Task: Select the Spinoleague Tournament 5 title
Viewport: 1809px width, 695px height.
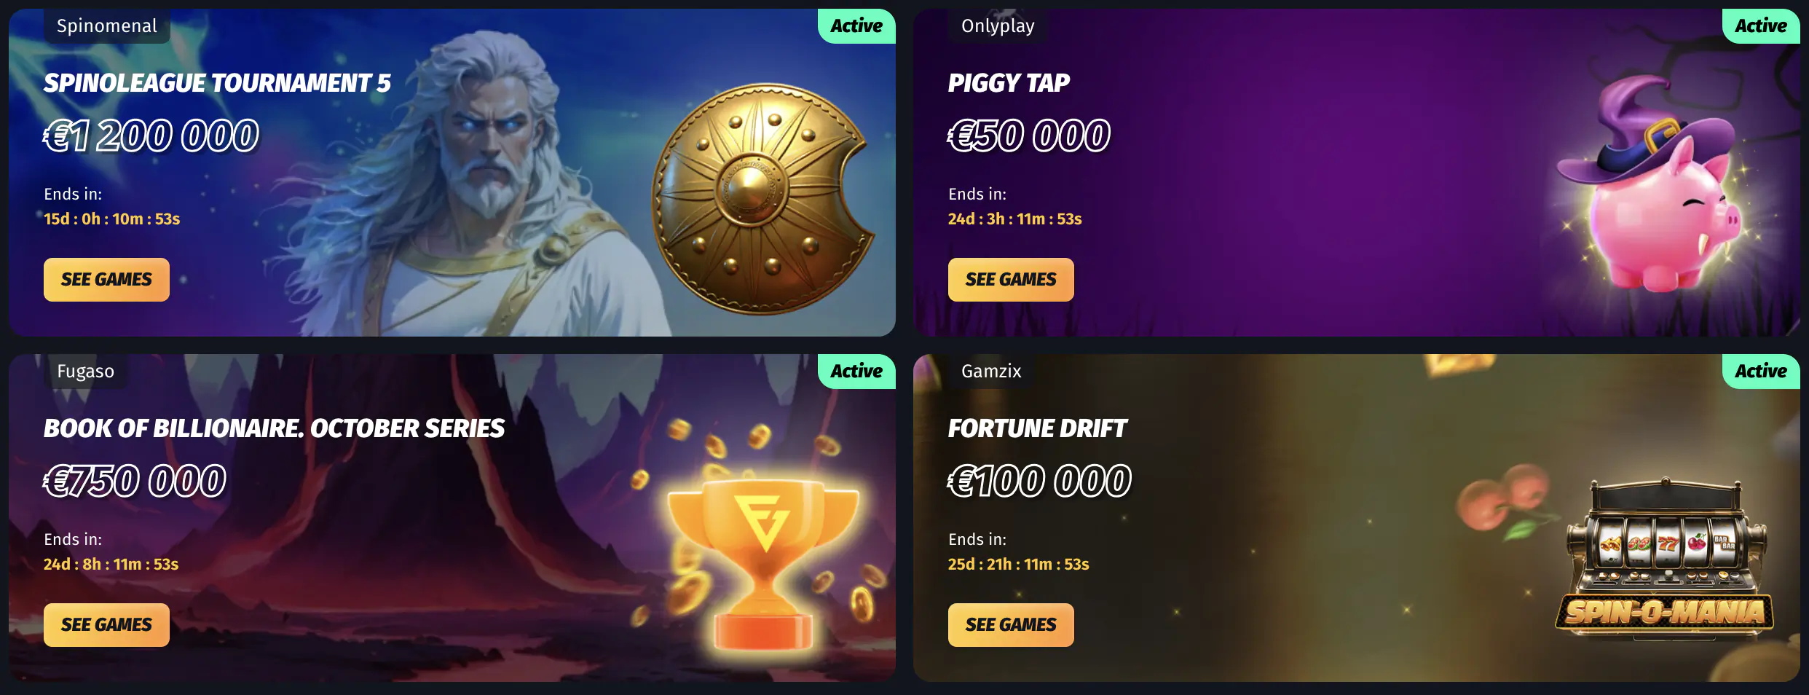Action: [x=217, y=83]
